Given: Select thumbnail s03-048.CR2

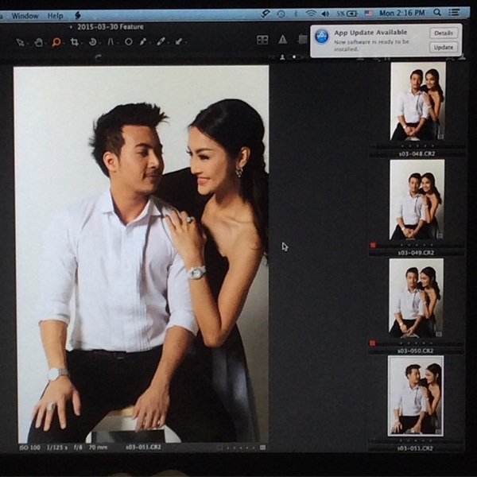Looking at the screenshot, I should (x=418, y=101).
